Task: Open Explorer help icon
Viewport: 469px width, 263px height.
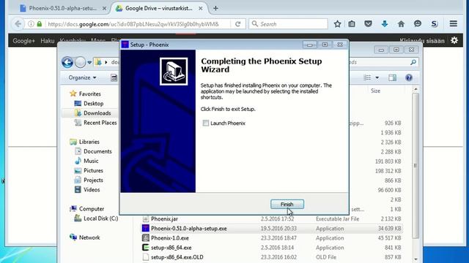Action: click(x=409, y=78)
